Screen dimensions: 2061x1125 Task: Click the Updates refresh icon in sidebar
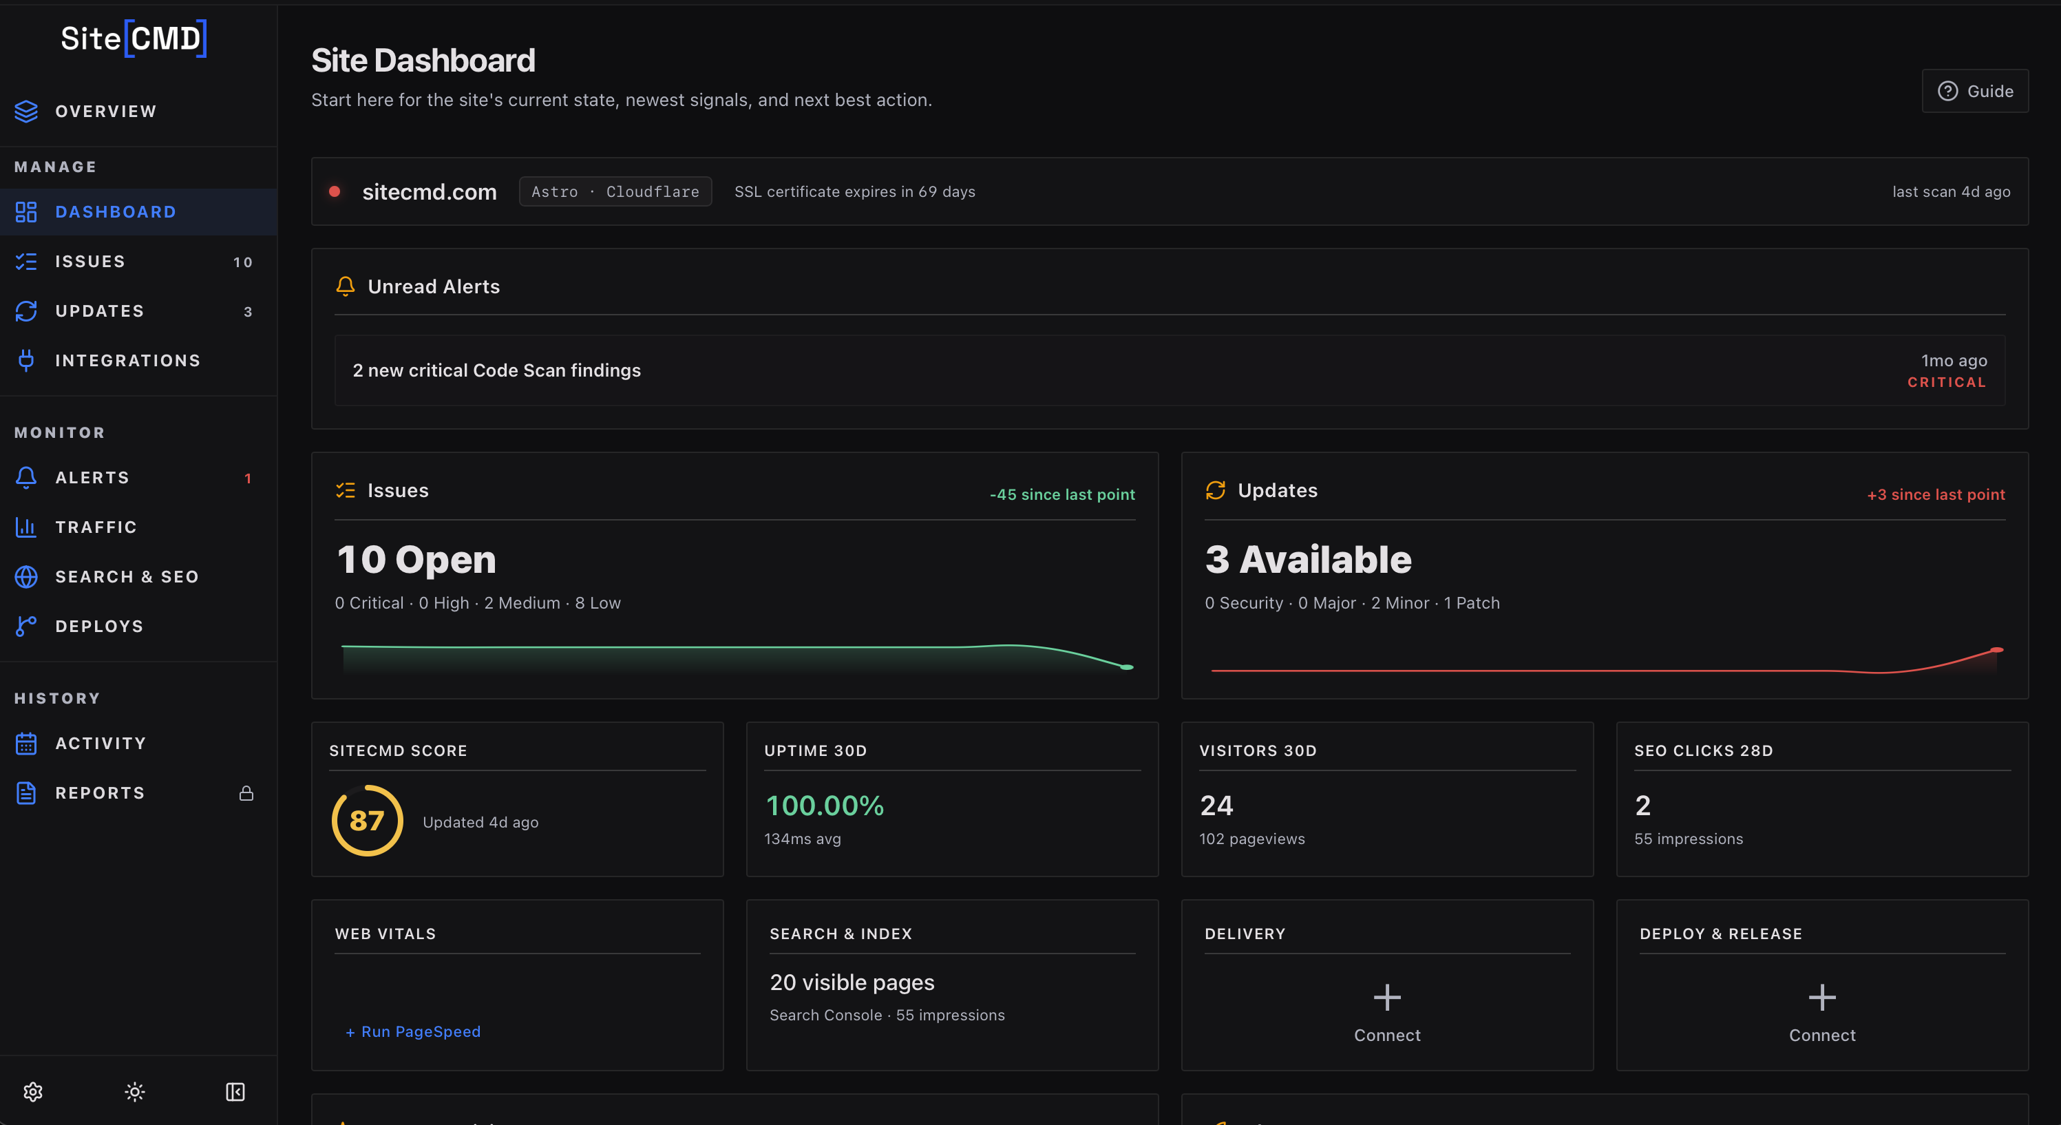click(x=26, y=311)
